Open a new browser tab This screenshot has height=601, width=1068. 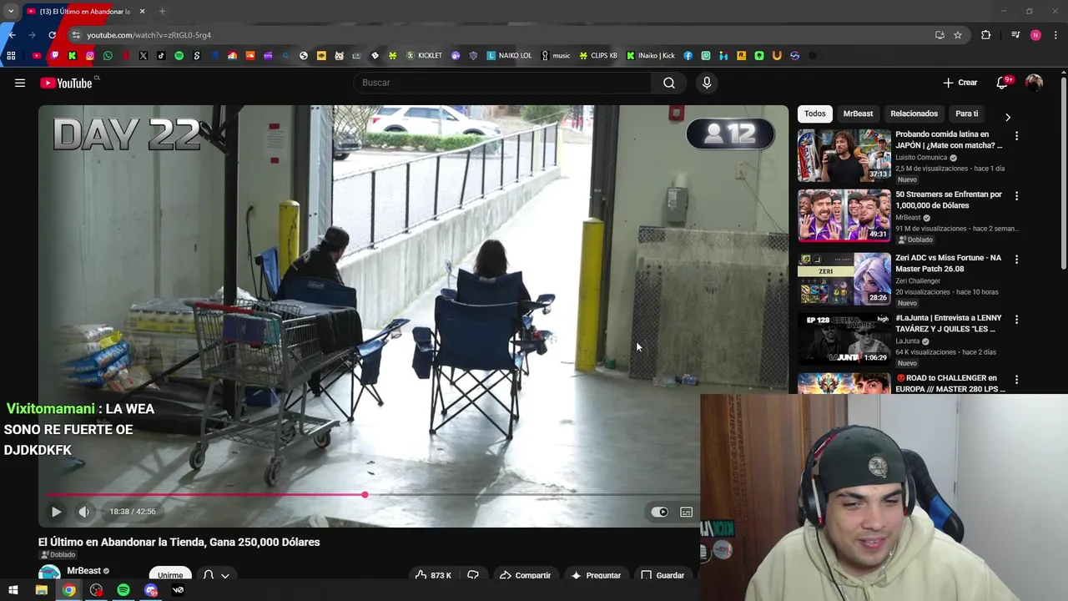click(162, 12)
